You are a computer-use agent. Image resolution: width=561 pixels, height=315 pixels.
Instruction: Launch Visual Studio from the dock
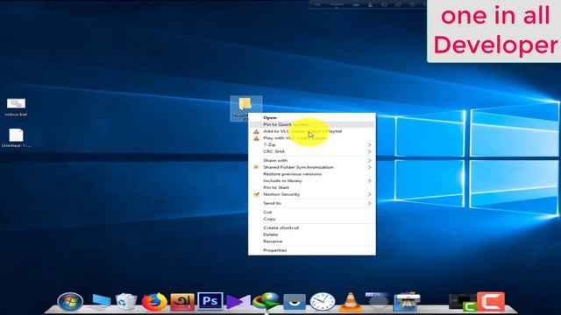(x=238, y=302)
